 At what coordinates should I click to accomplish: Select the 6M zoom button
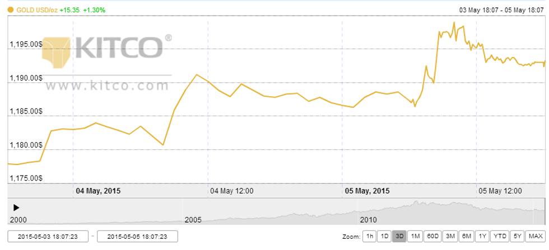(x=466, y=237)
